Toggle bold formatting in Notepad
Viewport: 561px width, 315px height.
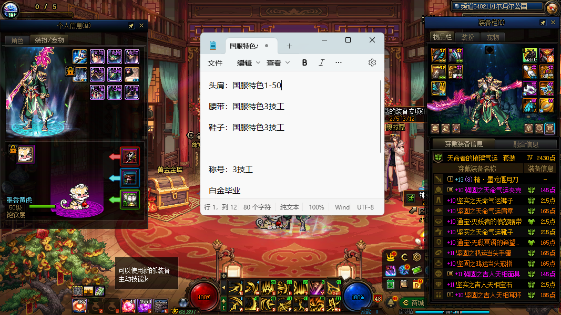pyautogui.click(x=304, y=62)
